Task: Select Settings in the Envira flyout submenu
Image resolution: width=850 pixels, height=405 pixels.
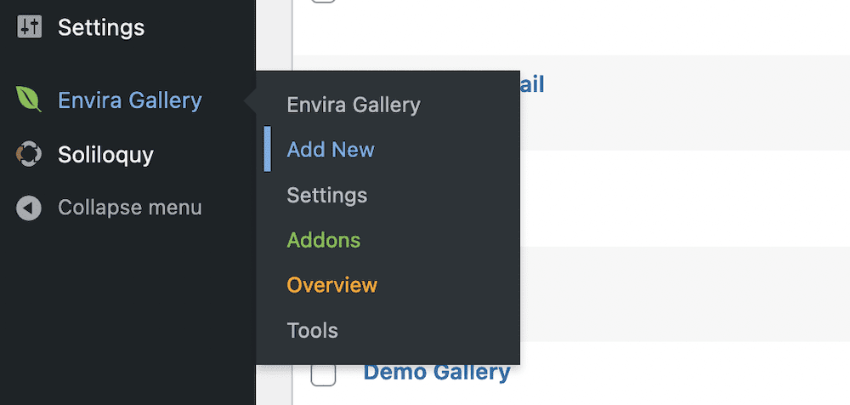Action: (x=327, y=196)
